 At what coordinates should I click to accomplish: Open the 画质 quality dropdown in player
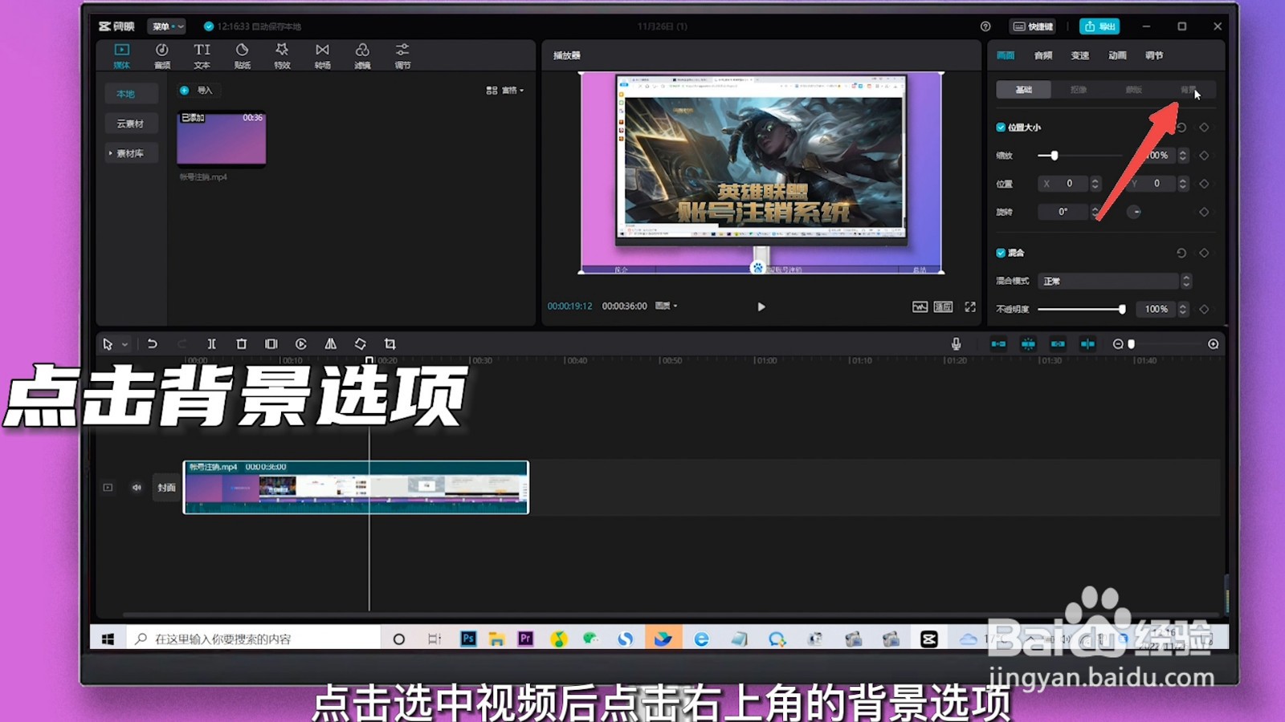coord(667,306)
